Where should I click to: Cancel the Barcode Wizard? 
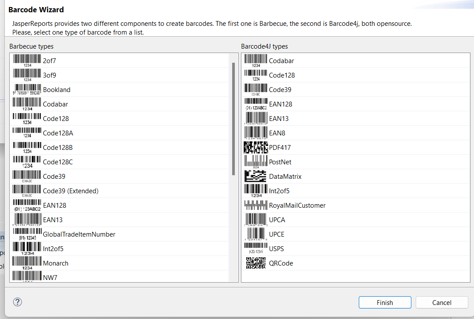click(442, 302)
